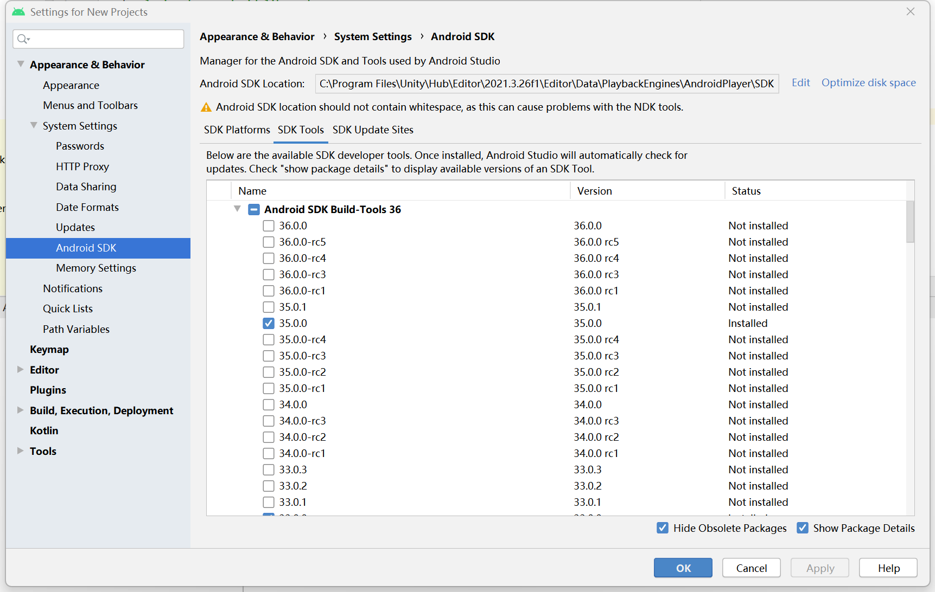Toggle Hide Obsolete Packages checkbox

click(x=663, y=528)
